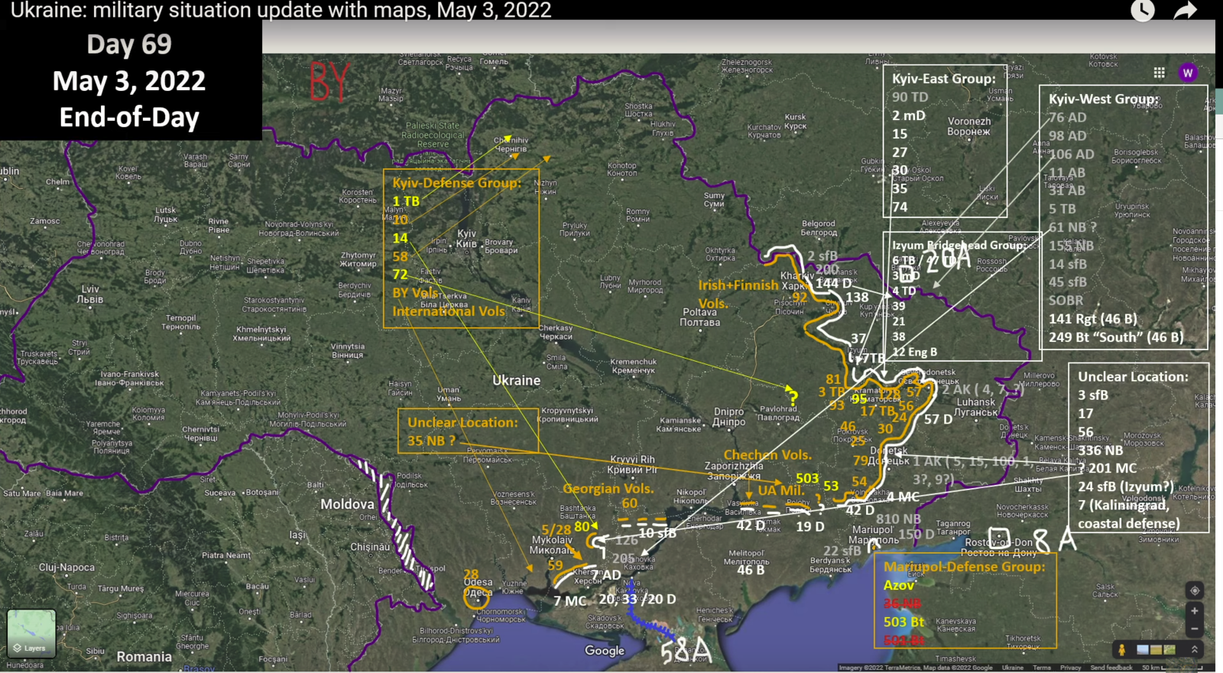Viewport: 1223px width, 673px height.
Task: Open the Terms link in map footer
Action: click(x=1041, y=668)
